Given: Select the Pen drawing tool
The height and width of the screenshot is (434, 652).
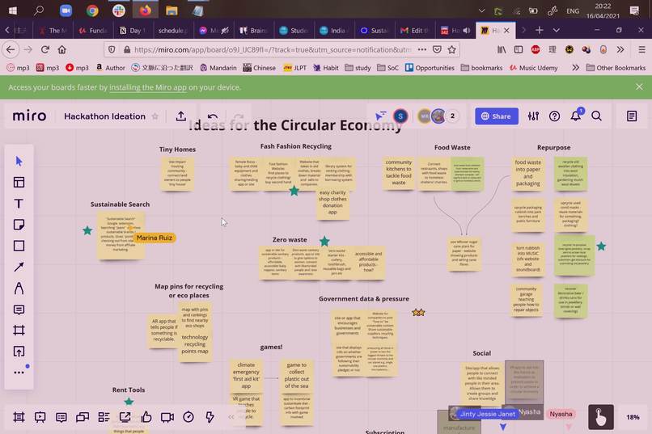Looking at the screenshot, I should [x=19, y=289].
